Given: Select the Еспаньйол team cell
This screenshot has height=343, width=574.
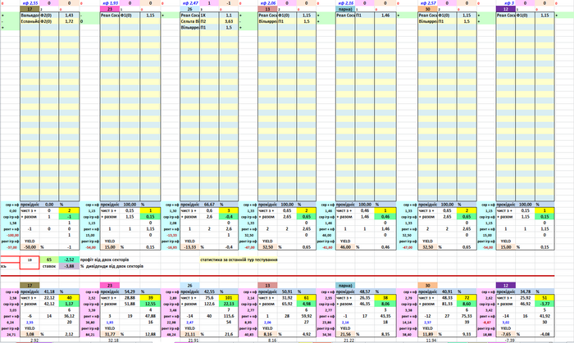Looking at the screenshot, I should 30,21.
